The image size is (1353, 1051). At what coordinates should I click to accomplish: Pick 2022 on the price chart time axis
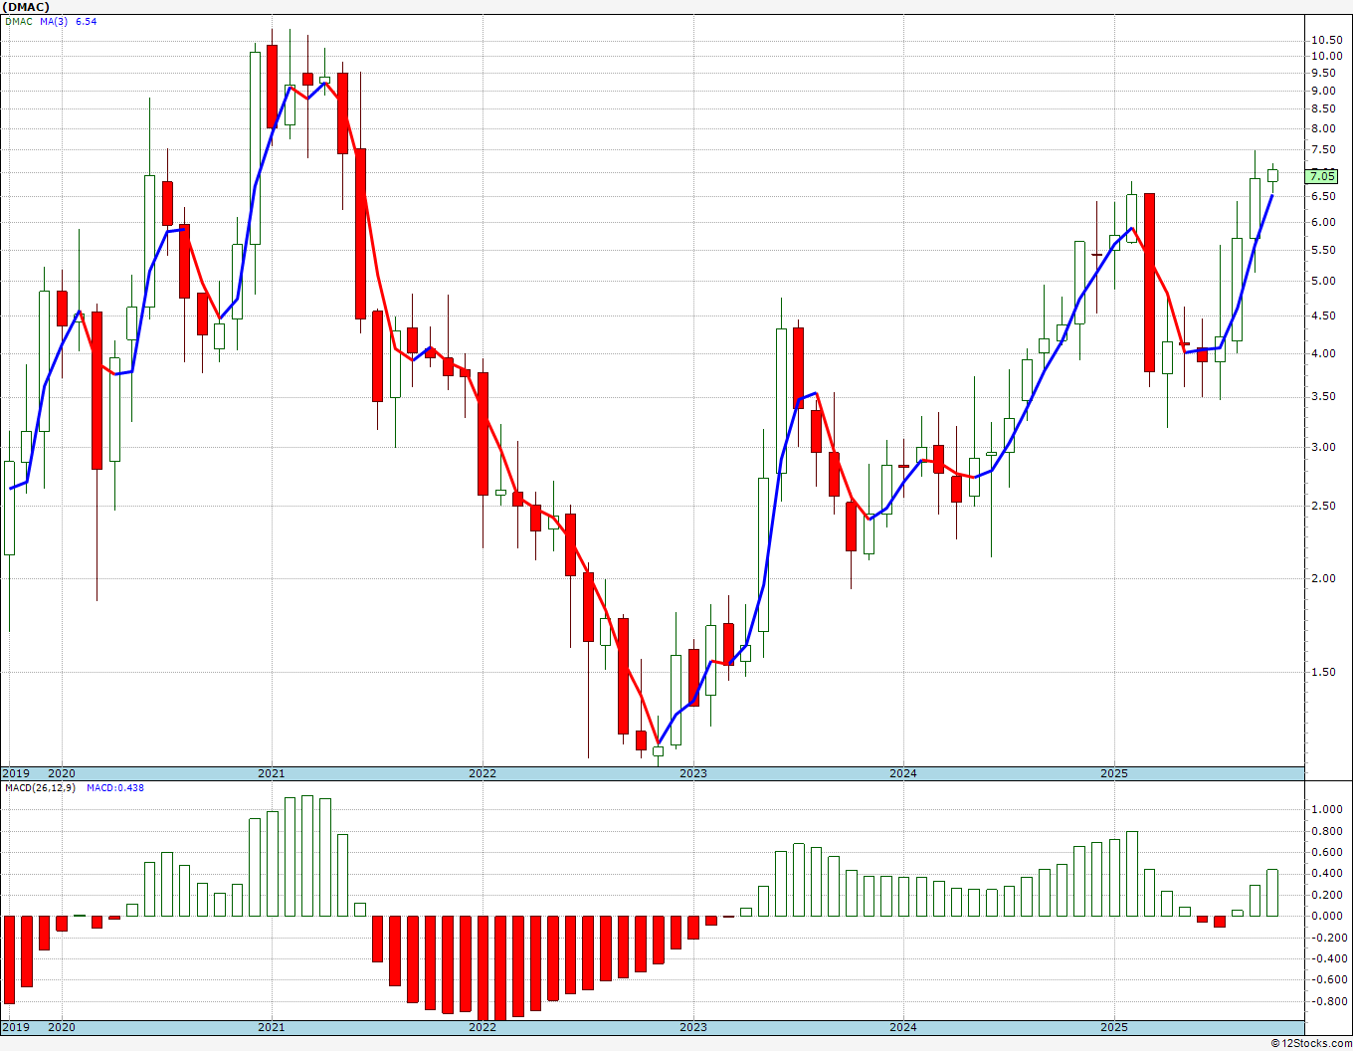point(483,773)
